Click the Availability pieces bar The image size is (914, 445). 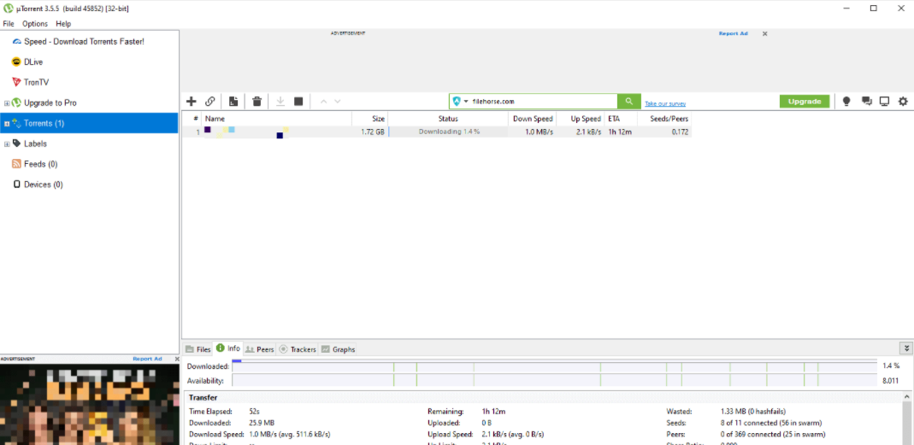coord(554,380)
